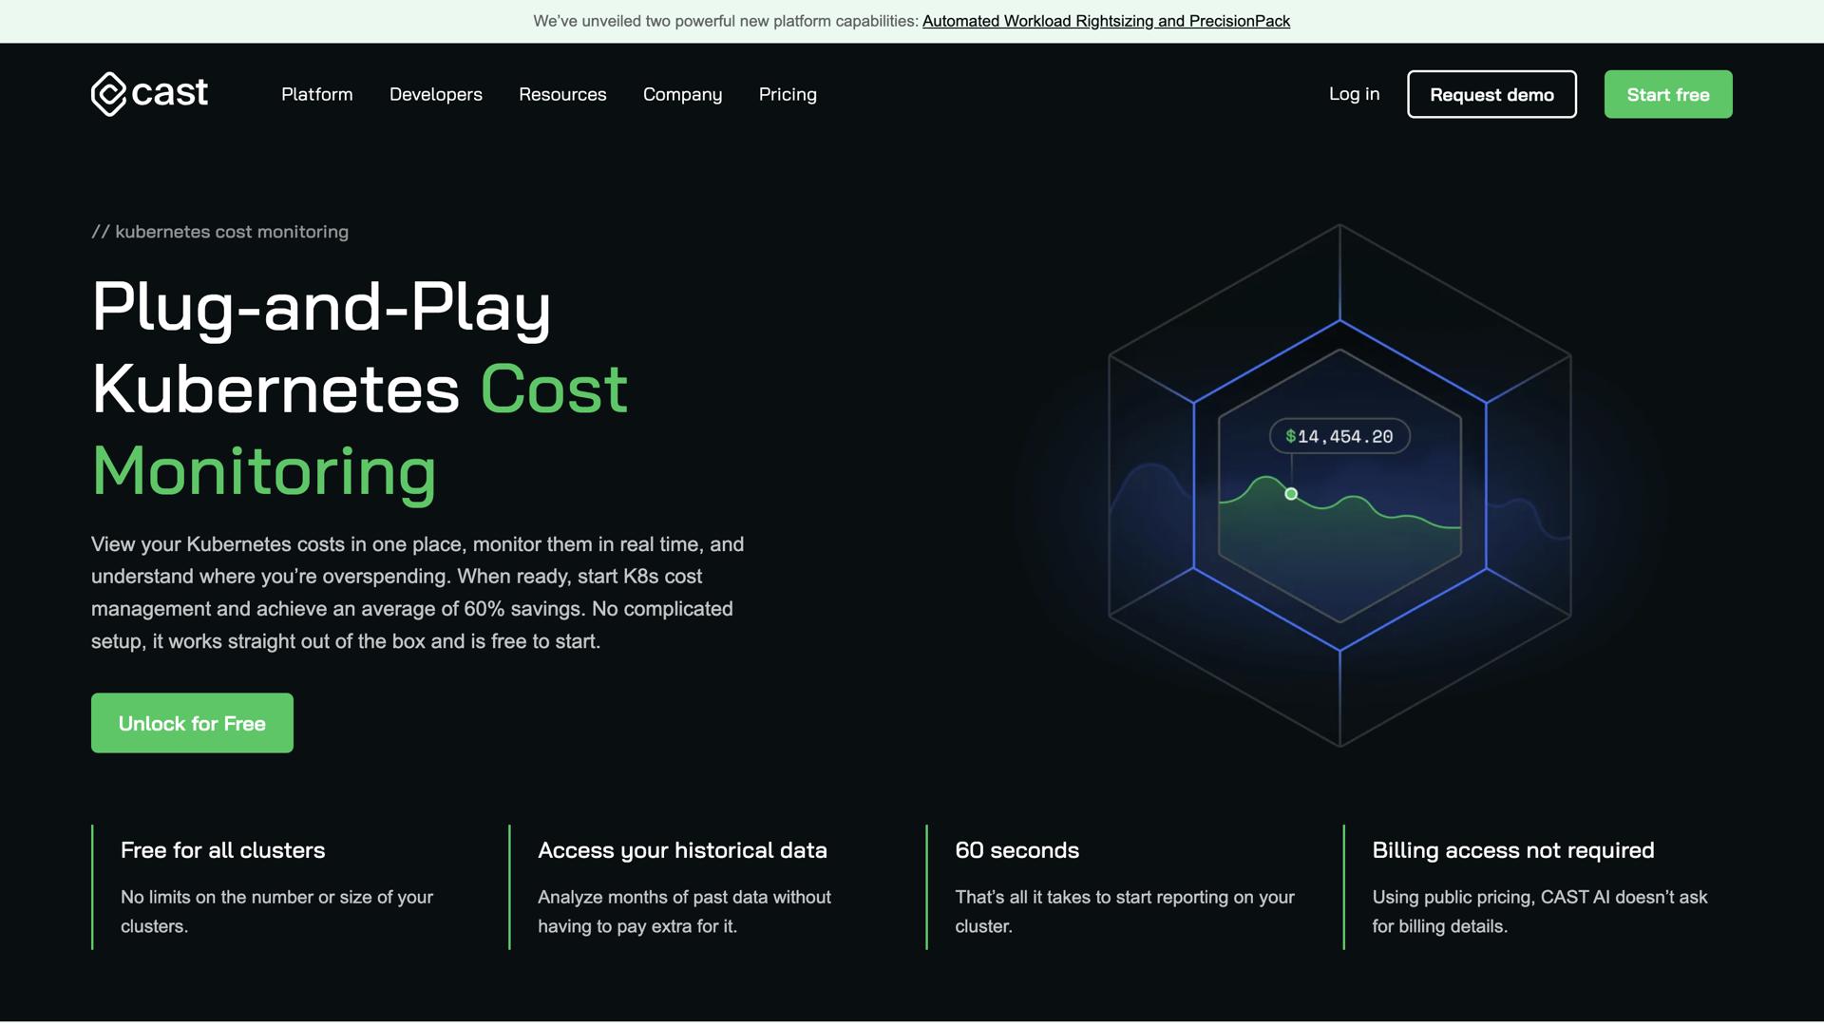
Task: Click the $14,454.20 price label
Action: point(1339,436)
